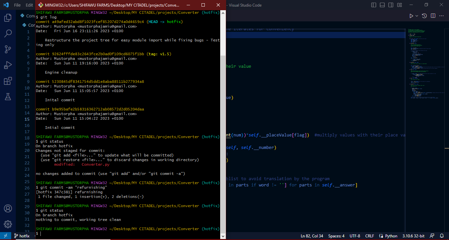Open the Testing flask icon view

[8, 97]
